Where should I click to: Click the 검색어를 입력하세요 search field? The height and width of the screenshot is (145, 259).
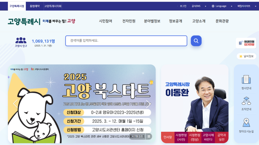click(126, 41)
